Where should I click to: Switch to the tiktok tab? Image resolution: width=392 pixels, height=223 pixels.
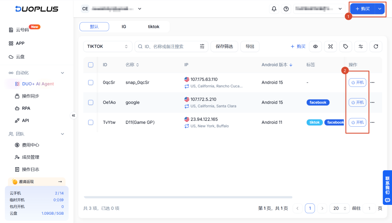154,27
